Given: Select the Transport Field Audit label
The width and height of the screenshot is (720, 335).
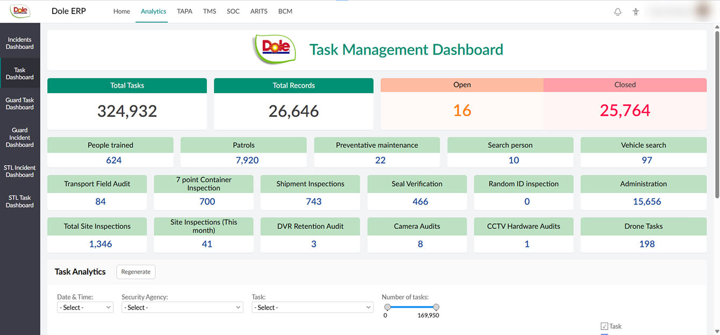Looking at the screenshot, I should point(97,184).
